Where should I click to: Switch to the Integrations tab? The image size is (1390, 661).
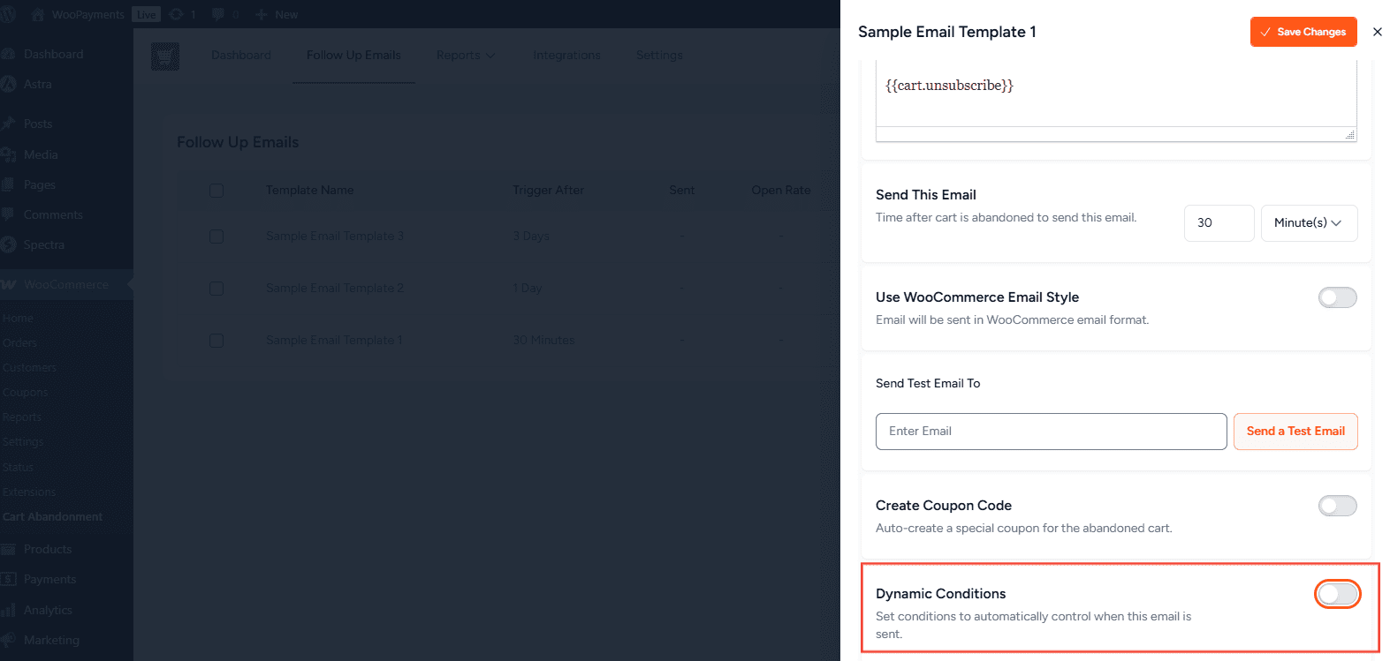pos(566,56)
